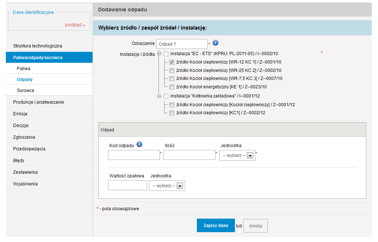378x242 pixels.
Task: Open the Decyzje menu item
Action: click(x=49, y=125)
